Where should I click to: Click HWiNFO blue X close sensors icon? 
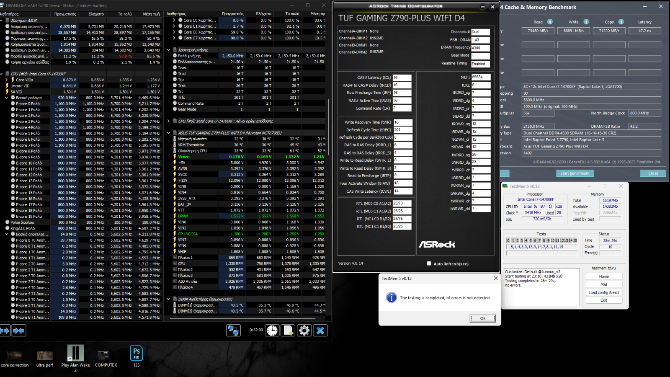coord(320,331)
